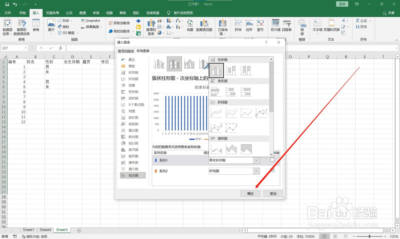Open chart type dropdown for 系列1
Image resolution: width=400 pixels, height=239 pixels.
256,160
